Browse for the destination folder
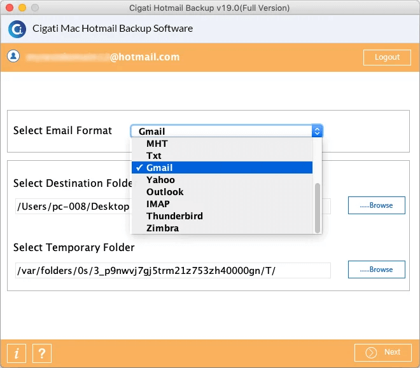Screen dimensions: 420x368 click(x=376, y=205)
